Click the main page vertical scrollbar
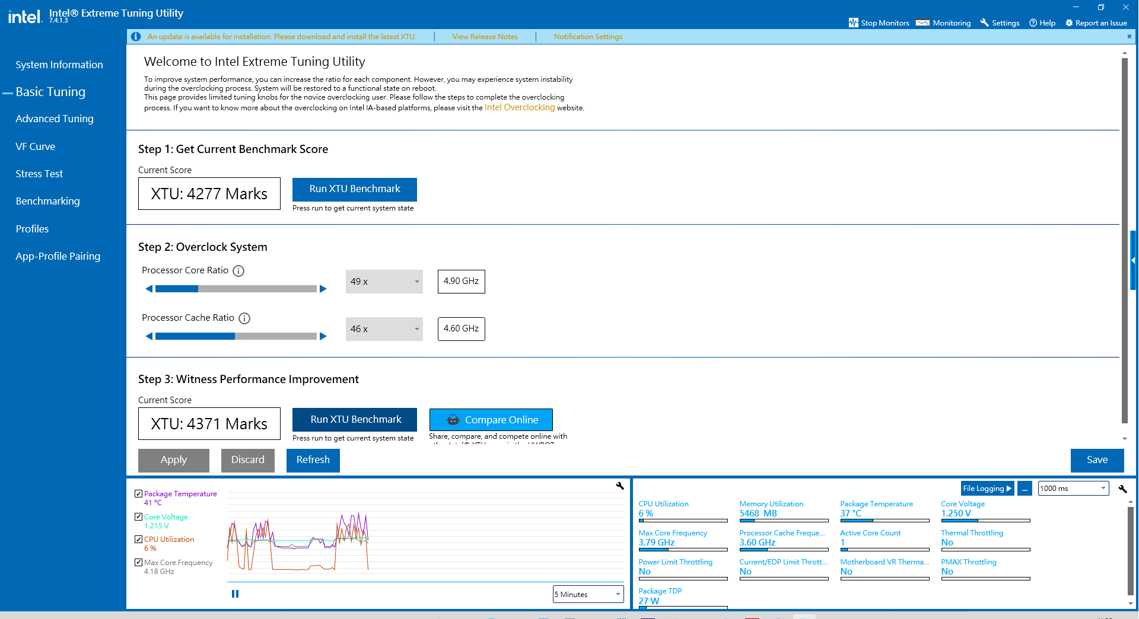The width and height of the screenshot is (1139, 619). [x=1125, y=240]
